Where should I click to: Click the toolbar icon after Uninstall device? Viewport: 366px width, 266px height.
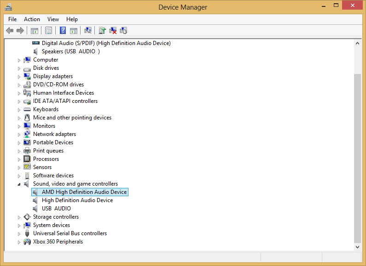click(123, 30)
